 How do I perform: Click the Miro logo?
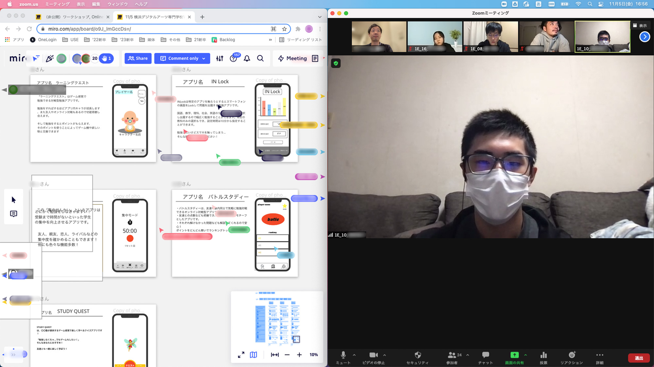pyautogui.click(x=18, y=58)
